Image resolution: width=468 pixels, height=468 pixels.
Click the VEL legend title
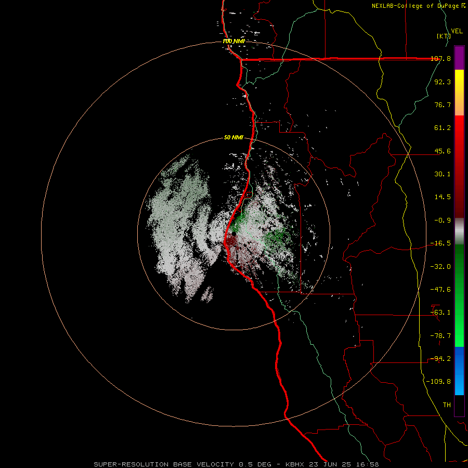457,31
